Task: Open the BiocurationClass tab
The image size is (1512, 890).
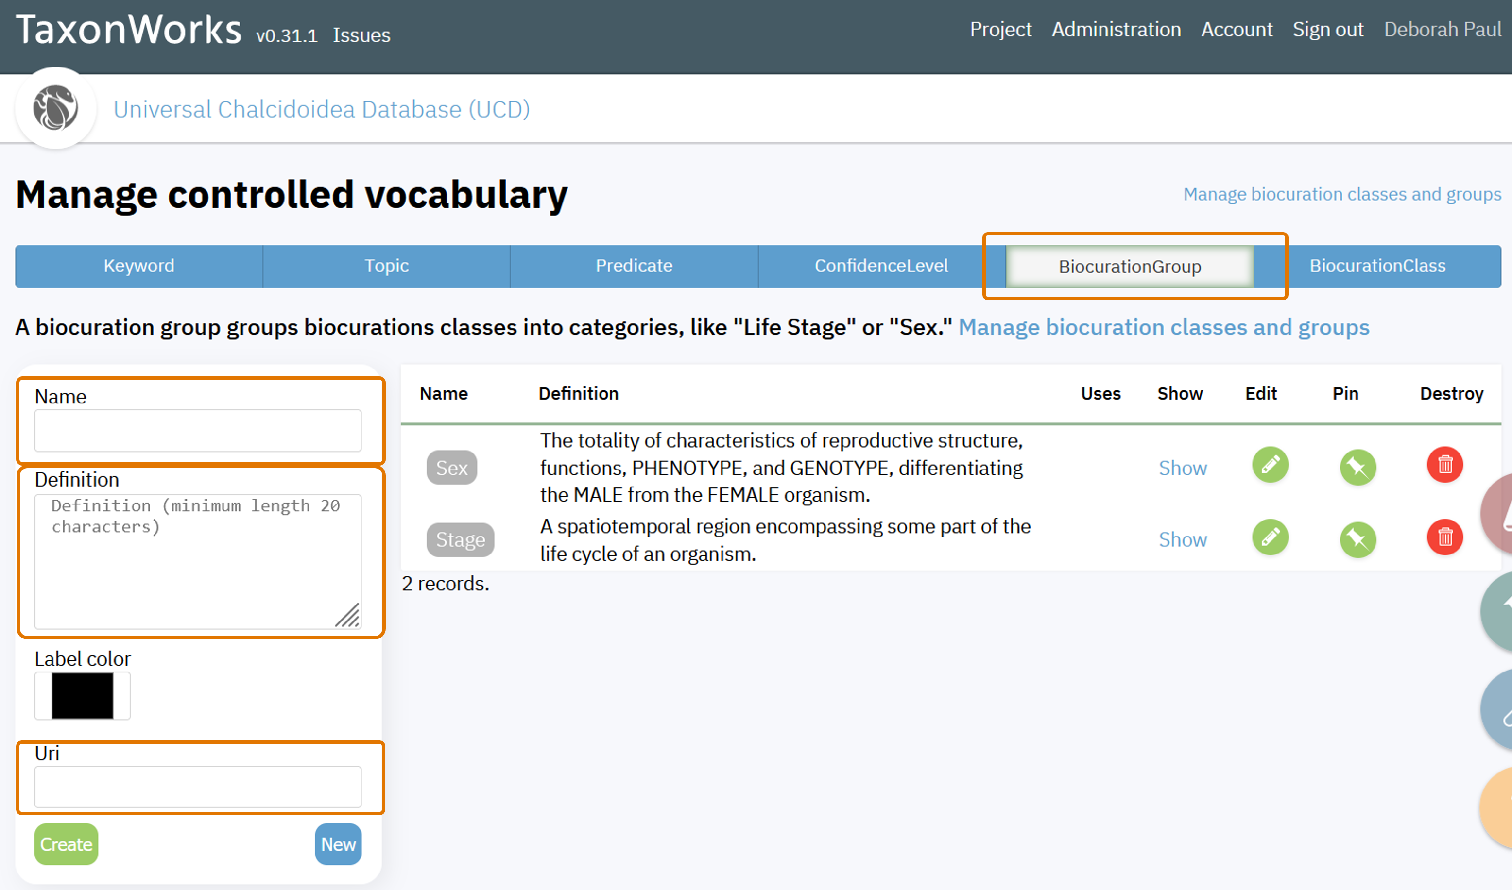Action: tap(1377, 266)
